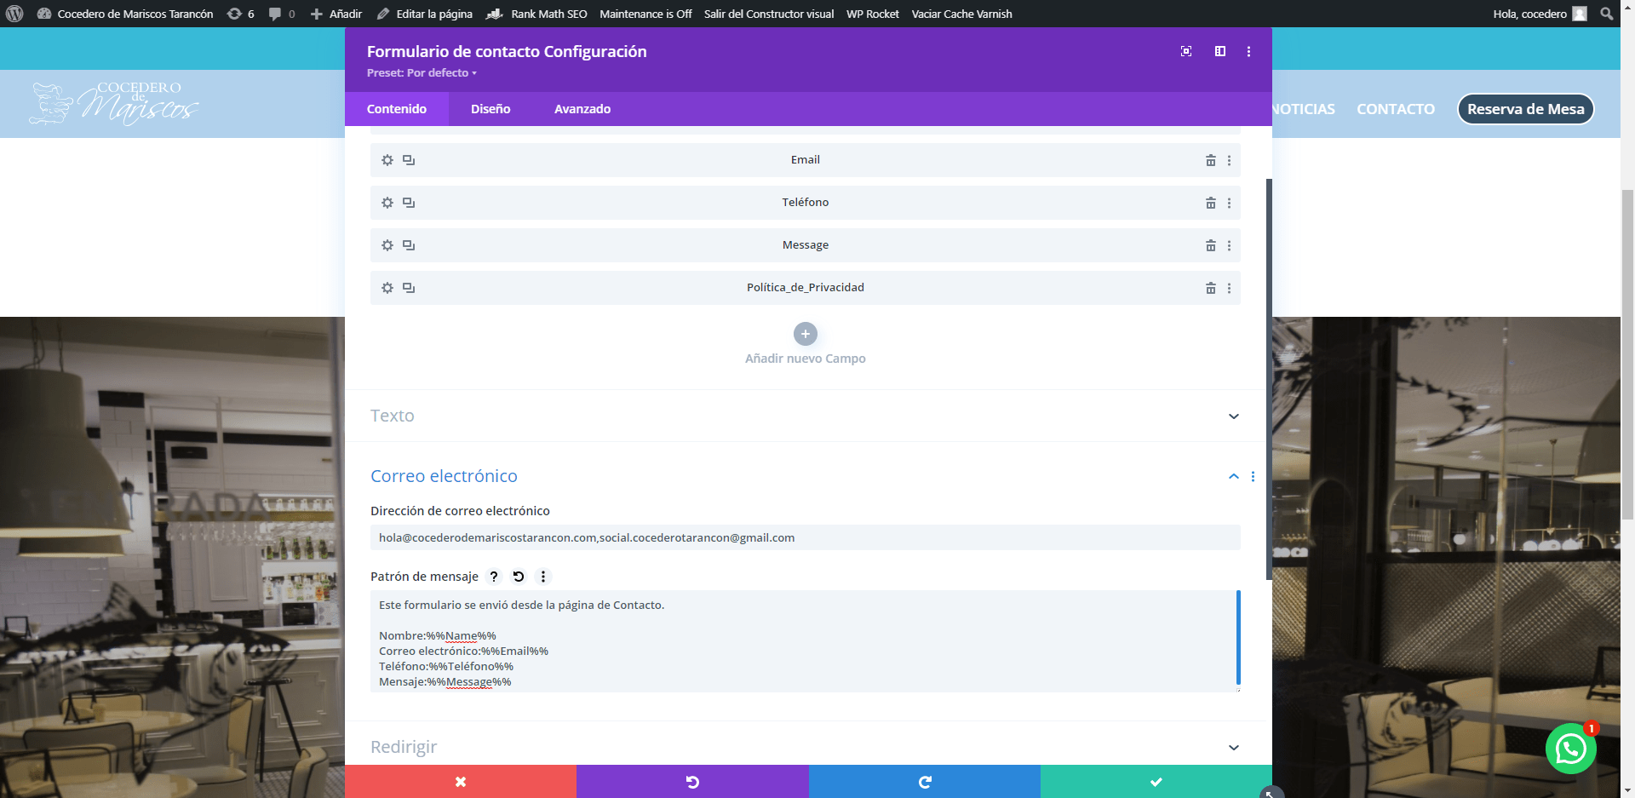
Task: Open Correo electrónico section options menu
Action: (x=1253, y=476)
